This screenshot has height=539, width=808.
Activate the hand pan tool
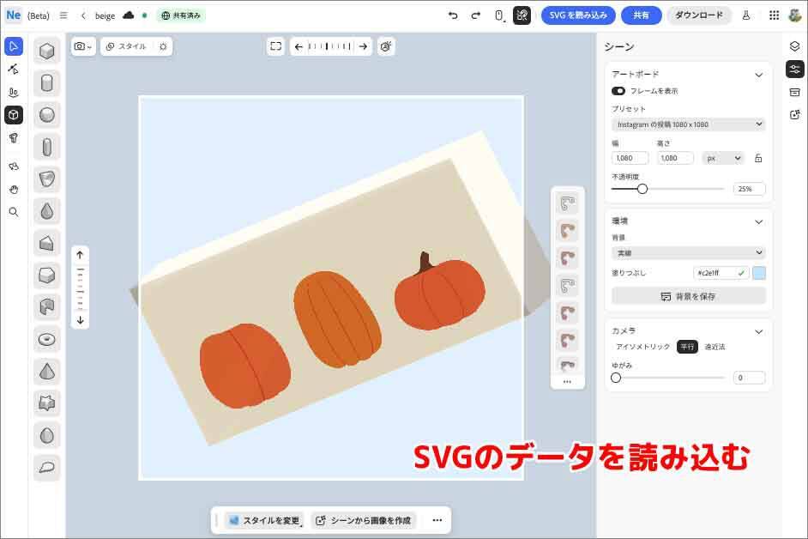click(x=13, y=189)
